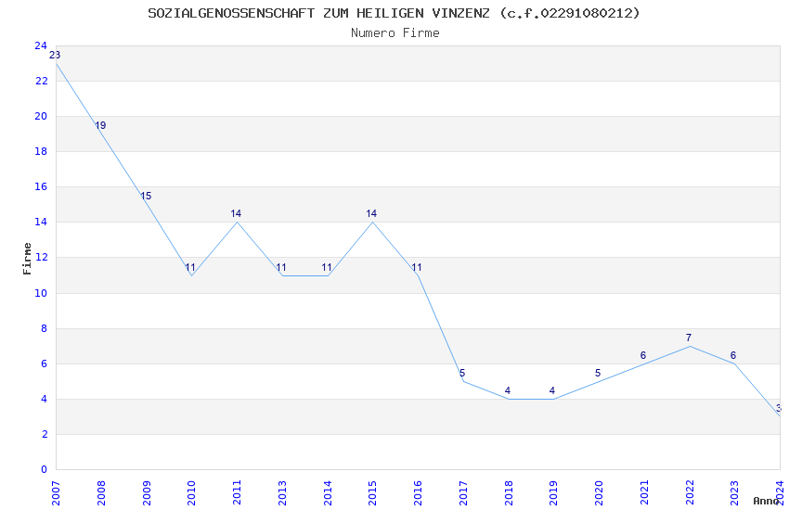
Task: Click y-axis tick value 22
Action: coord(41,81)
